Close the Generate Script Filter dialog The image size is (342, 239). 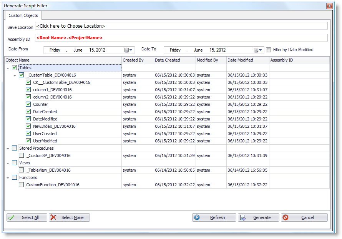(x=329, y=6)
